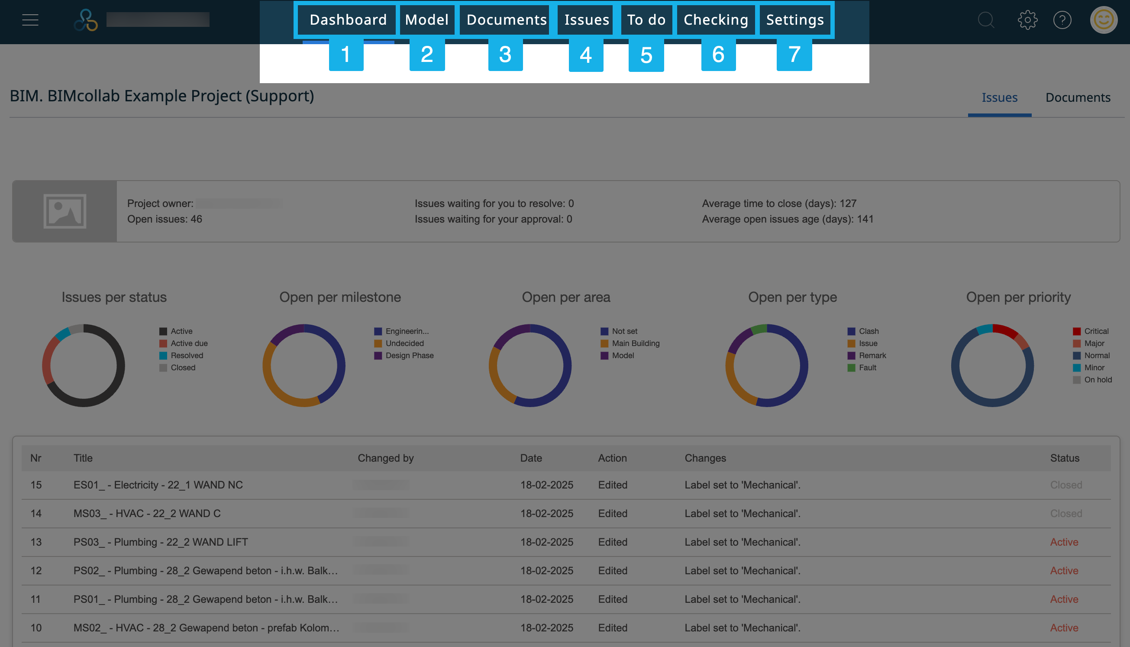Go to the Dashboard menu item
The image size is (1130, 647).
348,19
